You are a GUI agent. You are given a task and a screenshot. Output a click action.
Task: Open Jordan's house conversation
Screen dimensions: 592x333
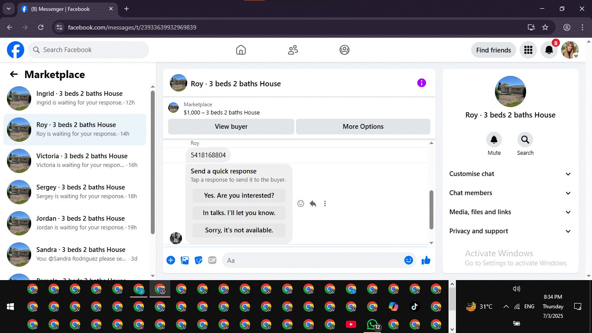[x=75, y=223]
